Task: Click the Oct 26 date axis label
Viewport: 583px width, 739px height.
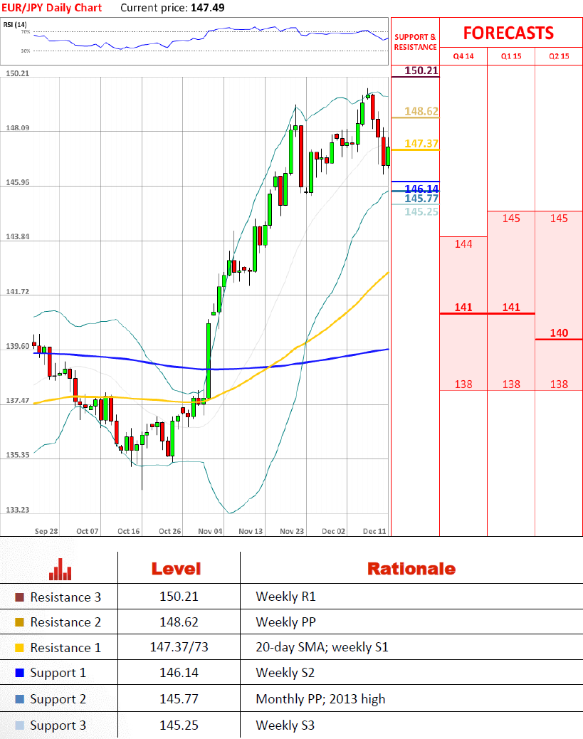Action: (169, 531)
